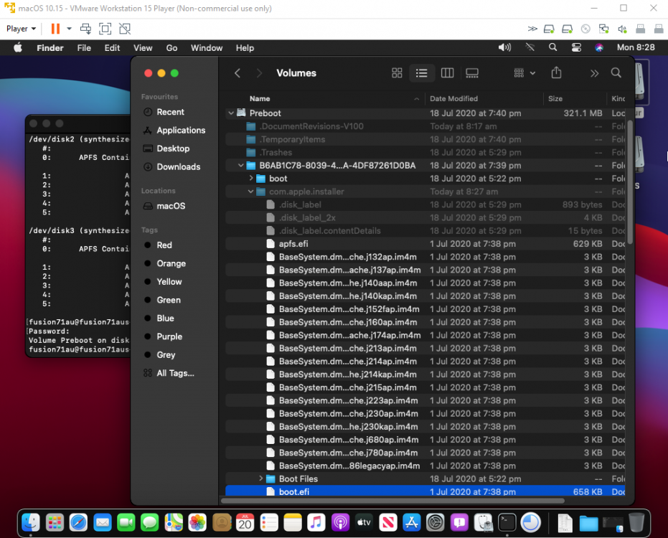Go back in Finder history
This screenshot has height=538, width=668.
click(x=237, y=73)
